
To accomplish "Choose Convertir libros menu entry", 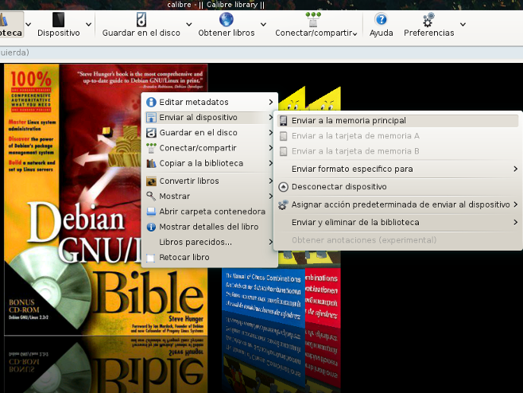I will (x=210, y=181).
